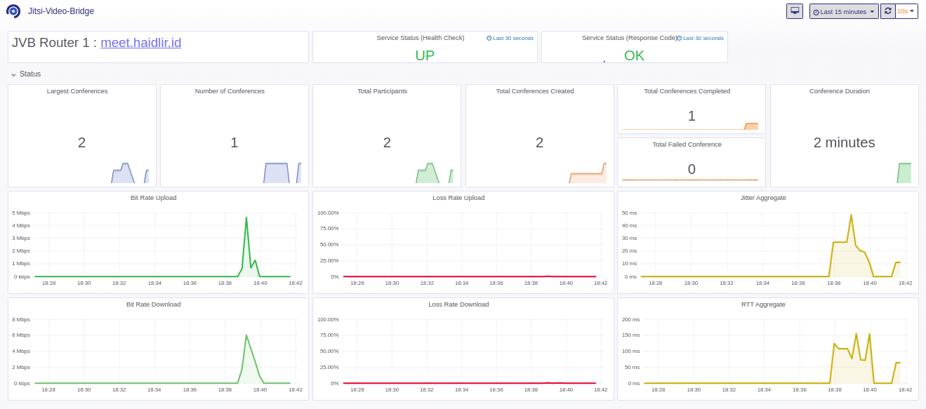Image resolution: width=926 pixels, height=409 pixels.
Task: Click the highest spike in the Jitter Aggregate graph
Action: (851, 215)
